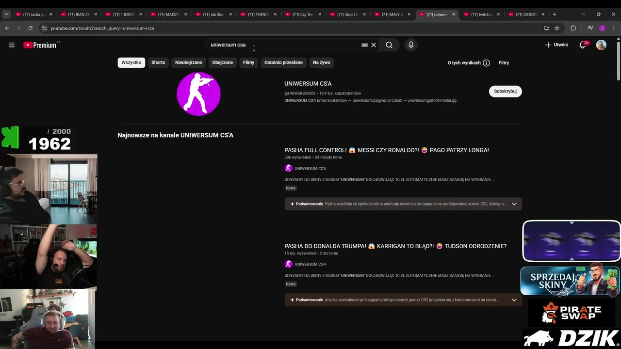Screen dimensions: 621x349
Task: Open media controls icon in toolbar
Action: pos(590,28)
